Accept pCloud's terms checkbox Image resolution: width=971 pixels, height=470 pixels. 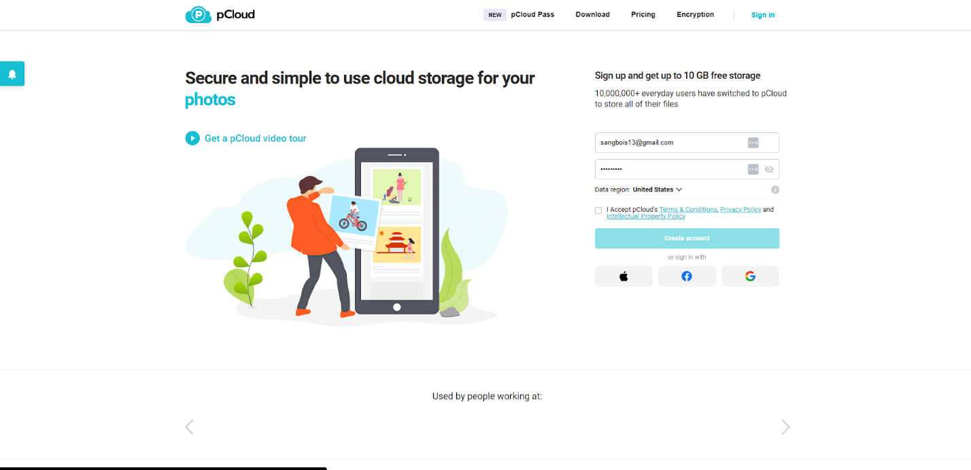(598, 211)
